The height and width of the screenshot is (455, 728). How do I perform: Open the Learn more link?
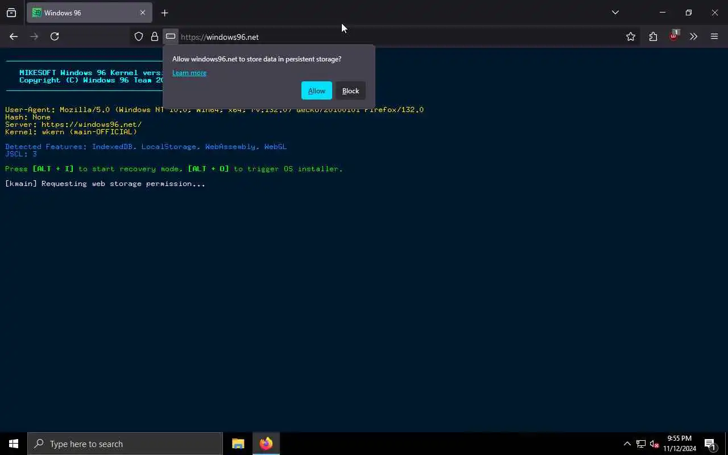point(189,73)
